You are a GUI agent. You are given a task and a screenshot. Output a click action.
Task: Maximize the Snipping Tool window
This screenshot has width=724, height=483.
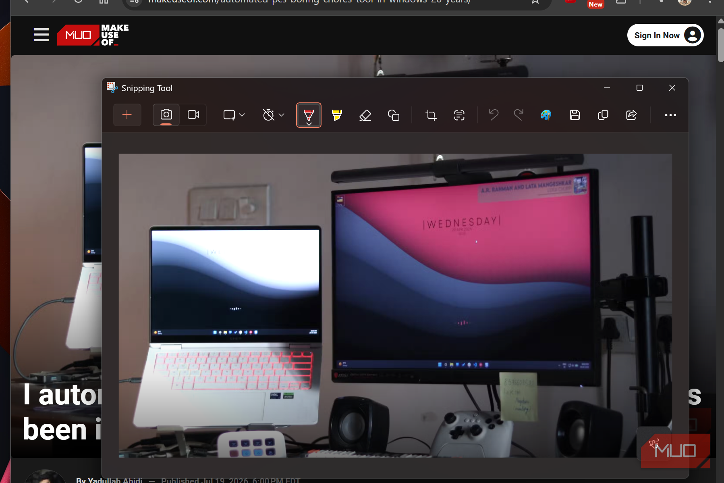click(639, 87)
